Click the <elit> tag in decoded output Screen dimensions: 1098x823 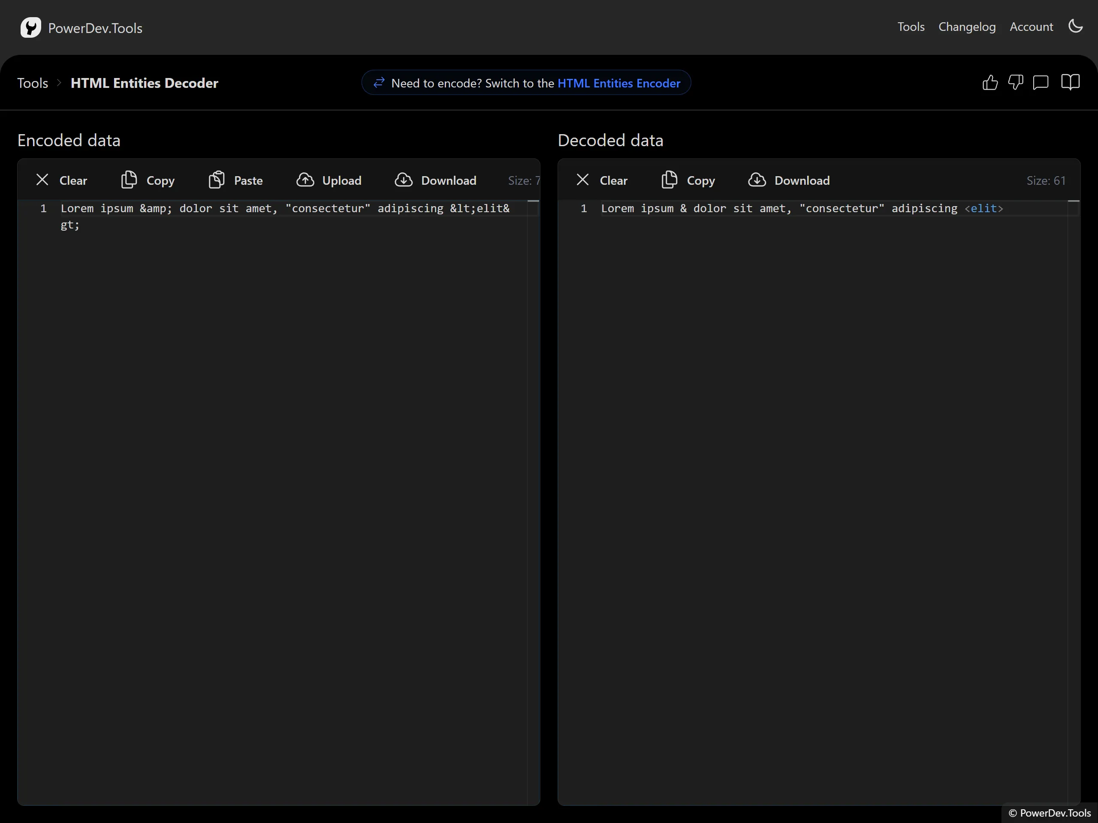[x=984, y=208]
